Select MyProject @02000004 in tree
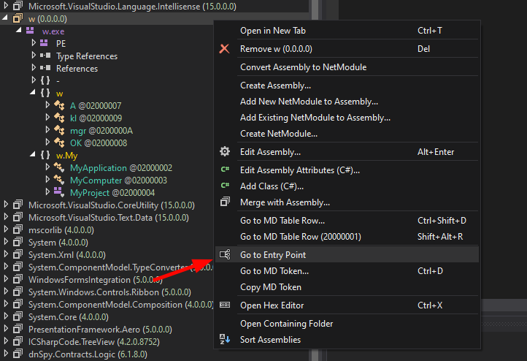Viewport: 527px width, 361px height. click(112, 193)
